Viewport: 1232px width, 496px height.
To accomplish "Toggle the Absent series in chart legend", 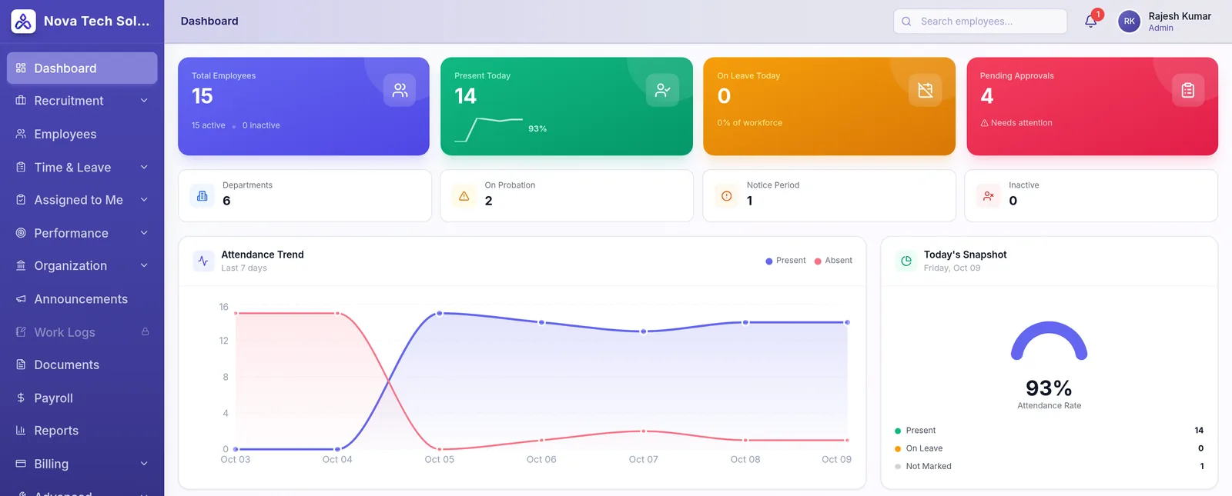I will click(x=833, y=261).
